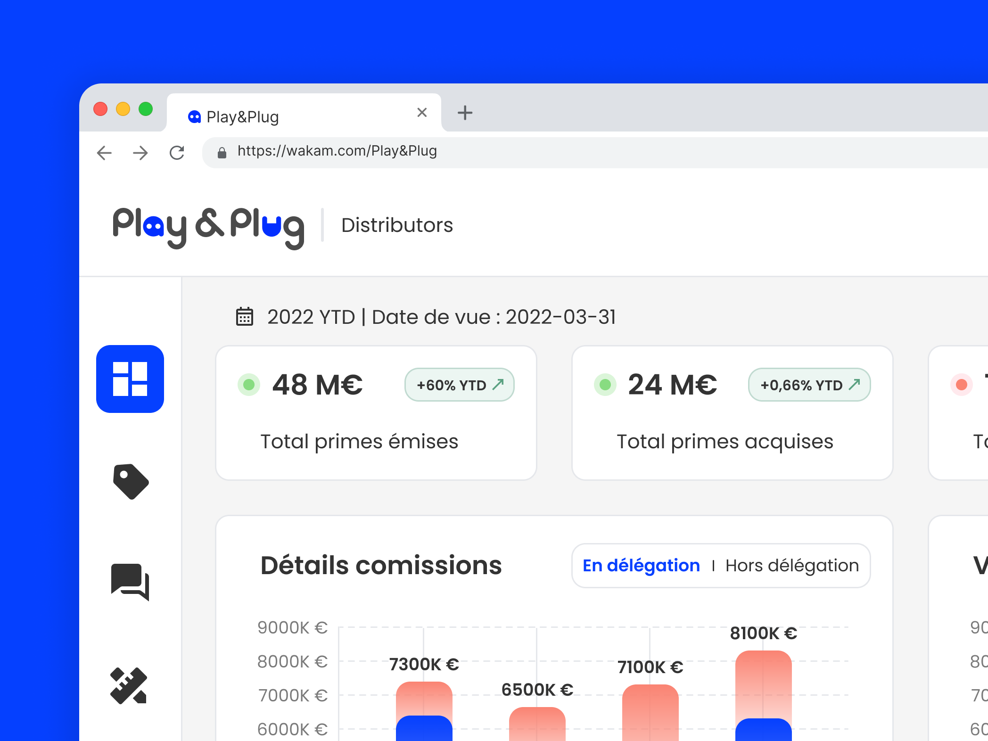The width and height of the screenshot is (988, 741).
Task: Select the En délégation toggle option
Action: tap(641, 565)
